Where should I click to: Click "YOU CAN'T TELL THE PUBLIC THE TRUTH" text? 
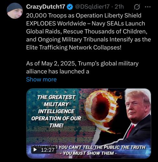point(102,147)
